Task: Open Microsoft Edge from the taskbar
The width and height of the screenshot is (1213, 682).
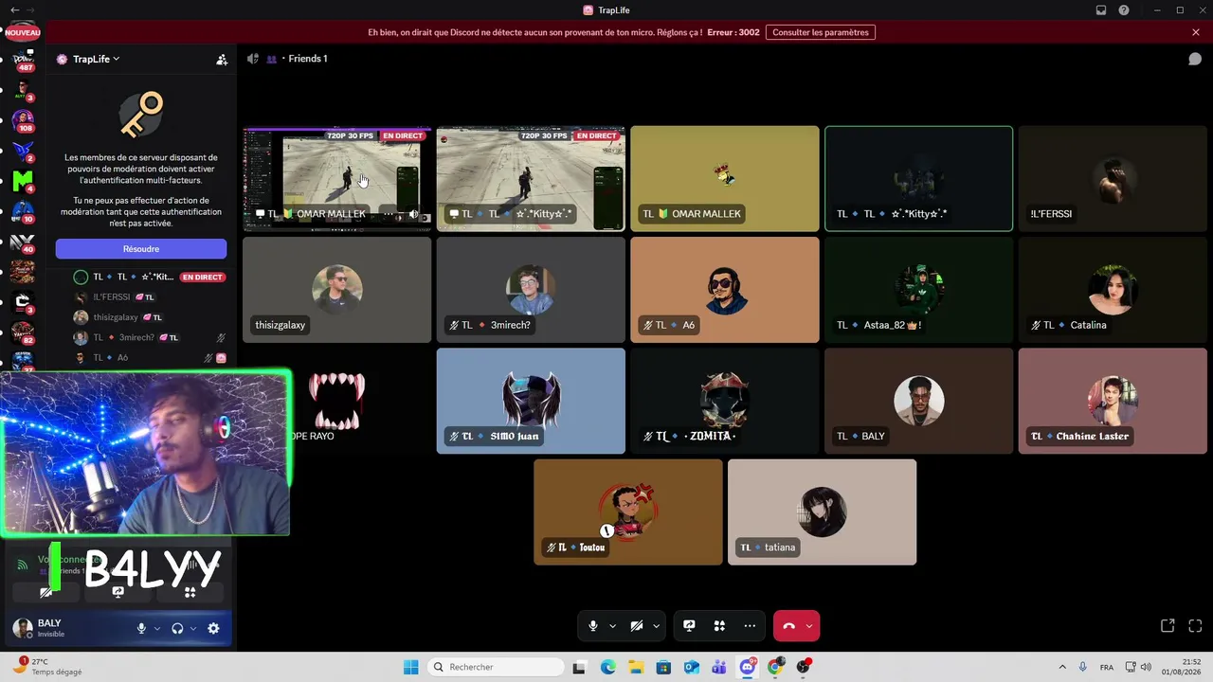Action: [608, 667]
